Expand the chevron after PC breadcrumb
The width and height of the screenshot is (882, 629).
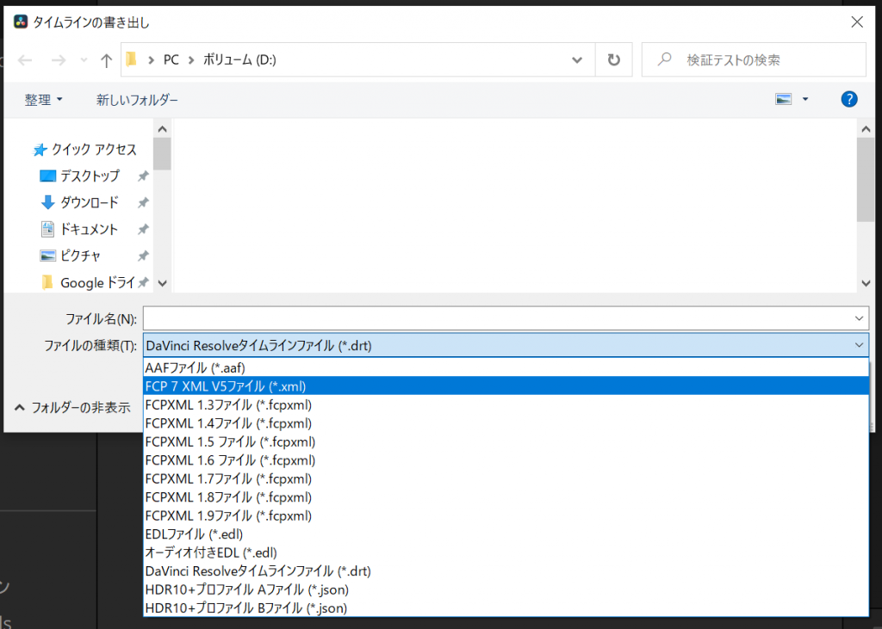tap(190, 60)
